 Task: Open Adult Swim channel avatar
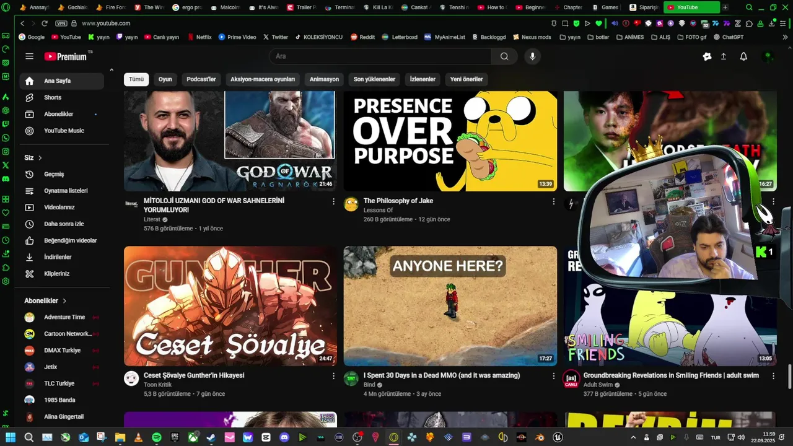[571, 378]
